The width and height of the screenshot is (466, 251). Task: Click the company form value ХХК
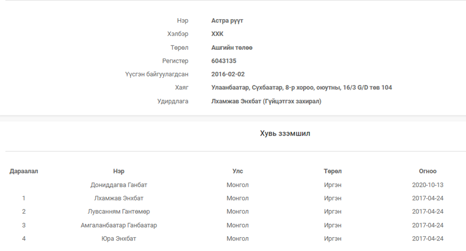tap(217, 34)
